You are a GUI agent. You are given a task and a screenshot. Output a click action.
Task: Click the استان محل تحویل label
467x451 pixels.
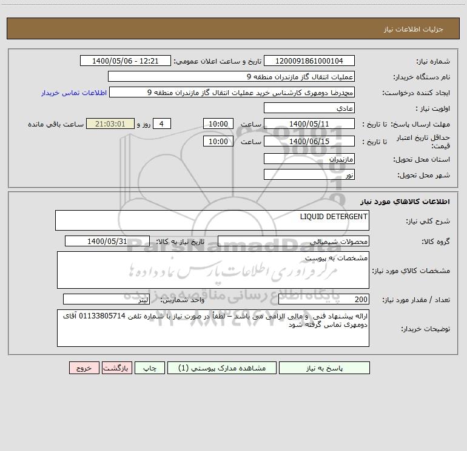[x=422, y=160]
